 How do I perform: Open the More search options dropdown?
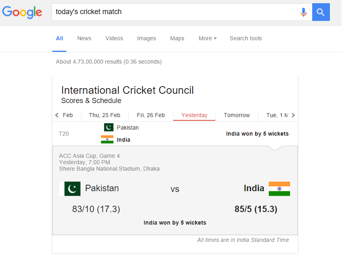[207, 38]
